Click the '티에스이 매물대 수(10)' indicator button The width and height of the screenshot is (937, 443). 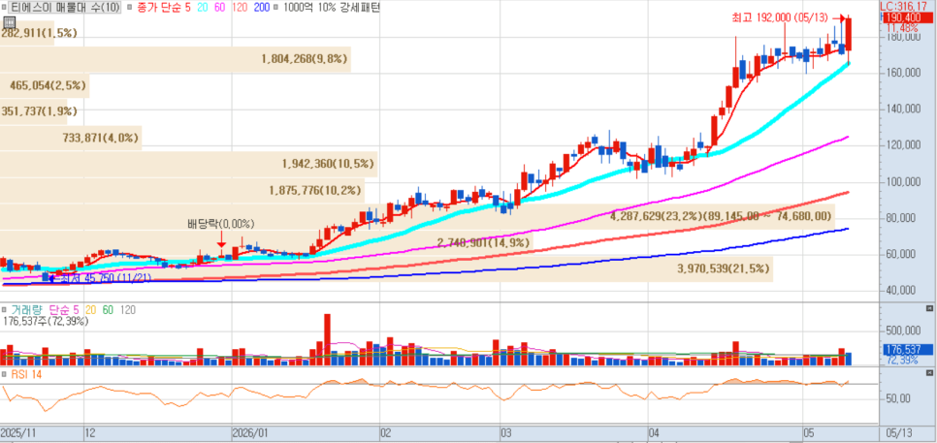pyautogui.click(x=66, y=8)
